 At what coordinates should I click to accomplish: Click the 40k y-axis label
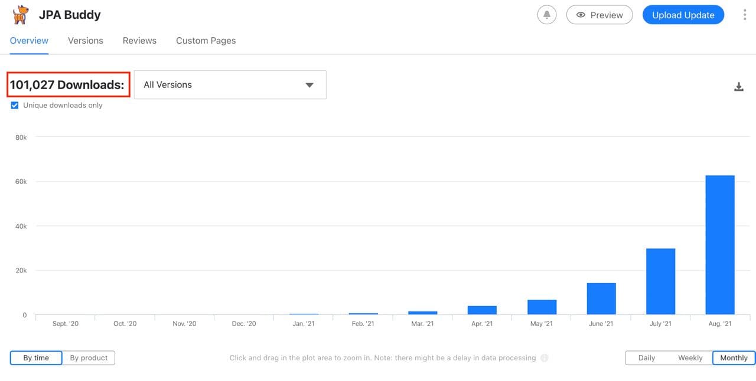21,226
